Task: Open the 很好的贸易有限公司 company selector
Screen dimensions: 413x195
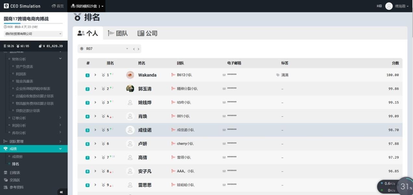Action: (x=33, y=34)
